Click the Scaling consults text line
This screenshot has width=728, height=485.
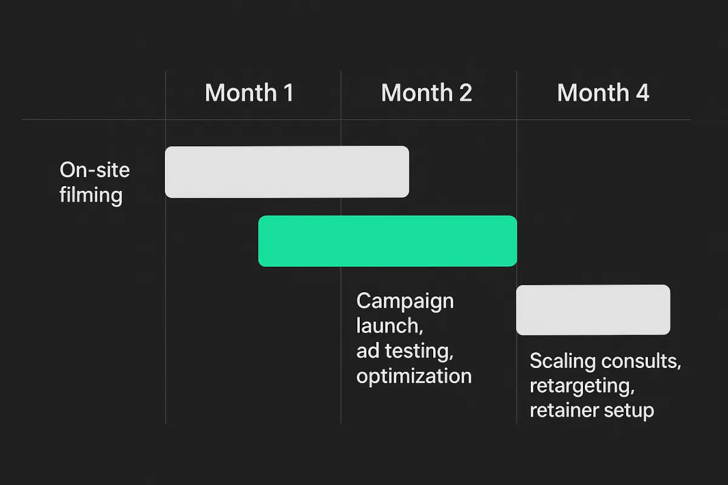coord(605,361)
